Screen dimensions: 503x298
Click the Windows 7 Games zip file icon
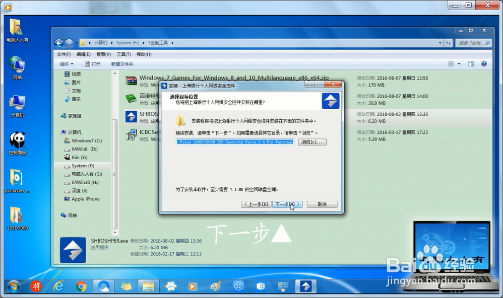[131, 81]
